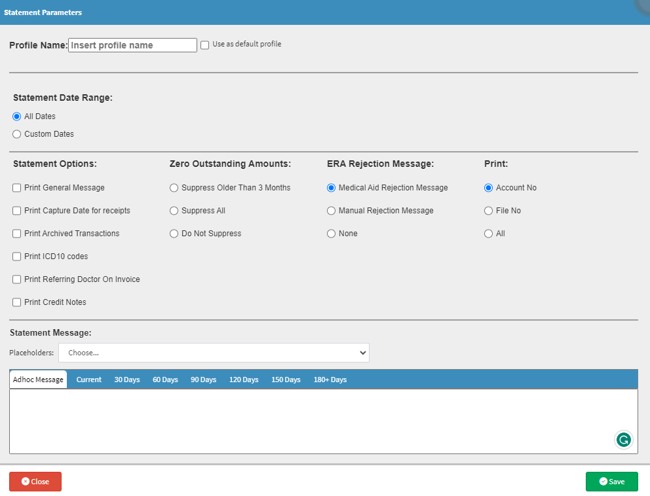Click the Grammarly icon in message box
This screenshot has height=496, width=650.
624,440
